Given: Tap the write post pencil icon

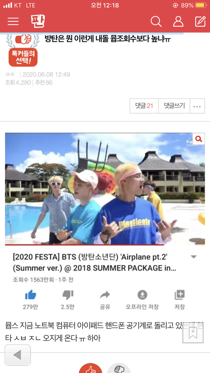Looking at the screenshot, I should (200, 21).
